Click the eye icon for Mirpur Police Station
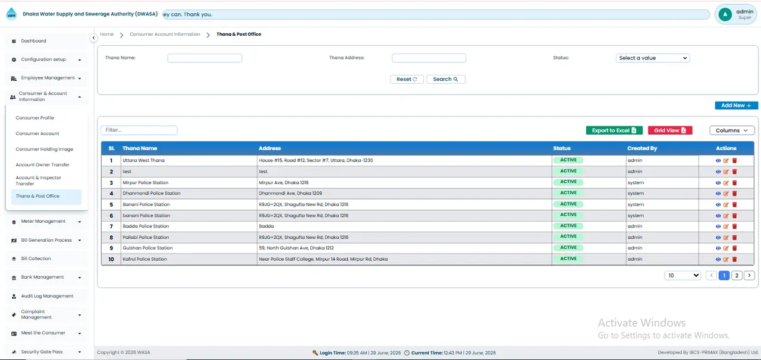 718,182
